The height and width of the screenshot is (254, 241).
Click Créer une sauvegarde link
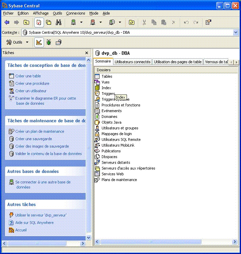click(x=34, y=139)
